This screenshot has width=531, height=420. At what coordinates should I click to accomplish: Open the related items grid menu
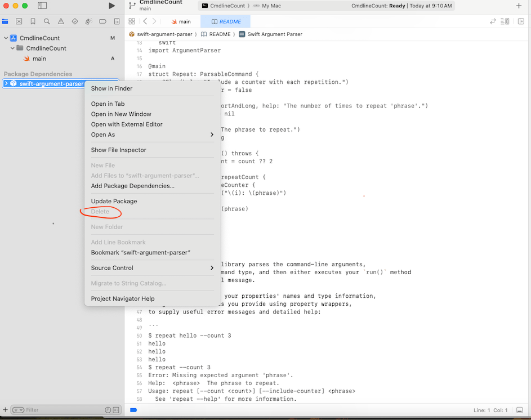[132, 21]
